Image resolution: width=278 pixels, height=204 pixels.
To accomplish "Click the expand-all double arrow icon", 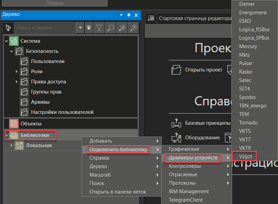I will point(89,28).
